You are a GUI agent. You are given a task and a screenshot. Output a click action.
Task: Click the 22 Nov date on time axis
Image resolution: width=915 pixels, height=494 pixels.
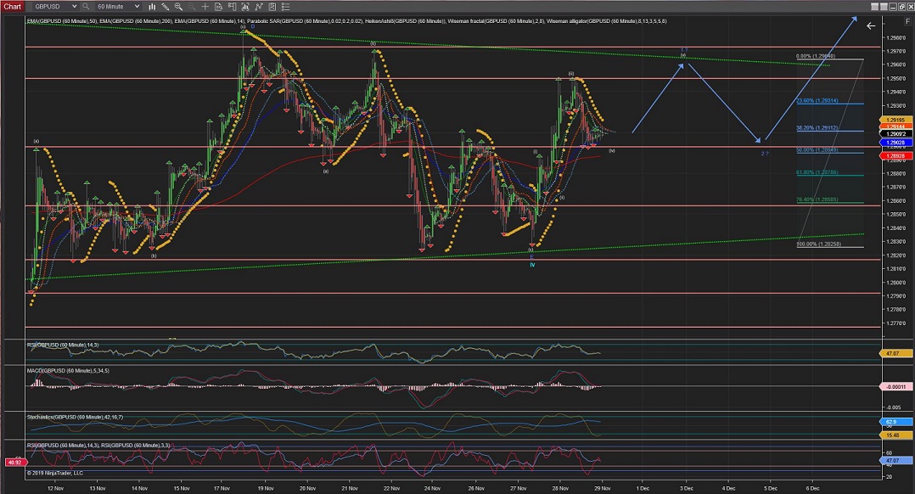click(x=391, y=488)
